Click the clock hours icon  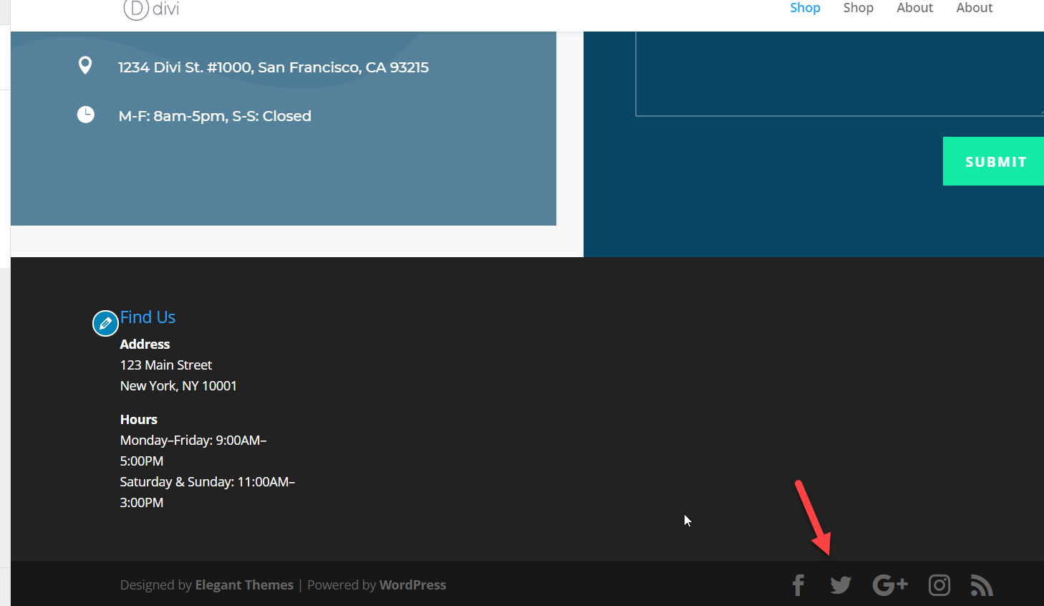click(86, 115)
